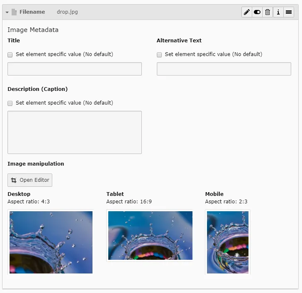Click the drag handle hamburger icon
Screen dimensions: 302x293
click(289, 12)
